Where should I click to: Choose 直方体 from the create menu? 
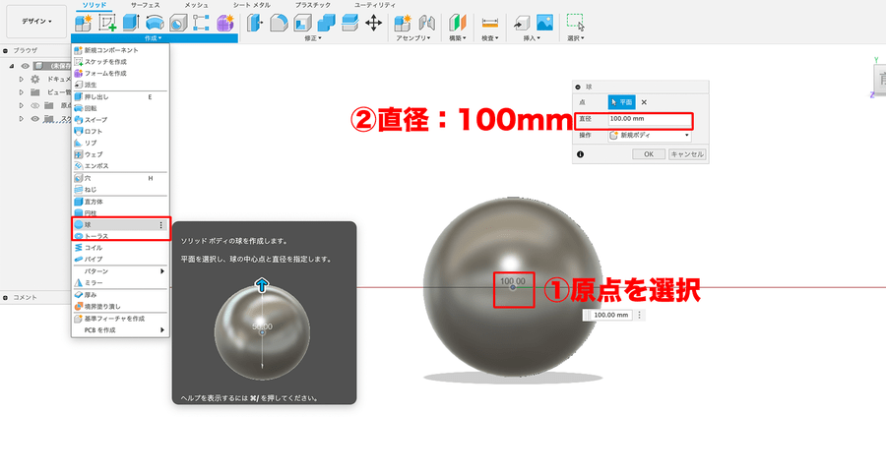coord(120,202)
